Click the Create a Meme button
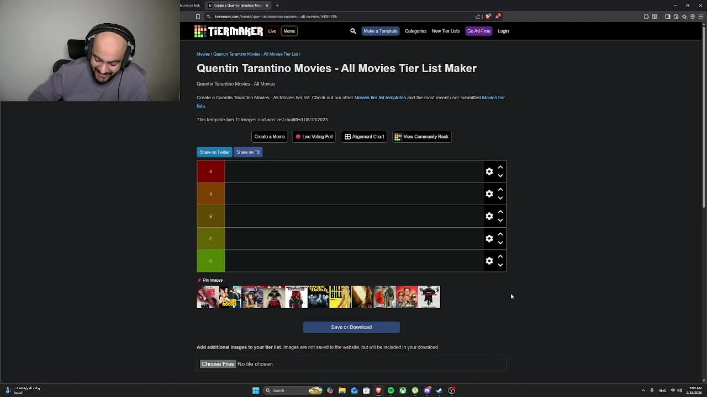 tap(270, 137)
